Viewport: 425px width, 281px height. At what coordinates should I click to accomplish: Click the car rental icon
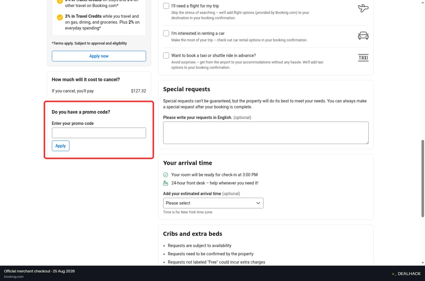363,35
